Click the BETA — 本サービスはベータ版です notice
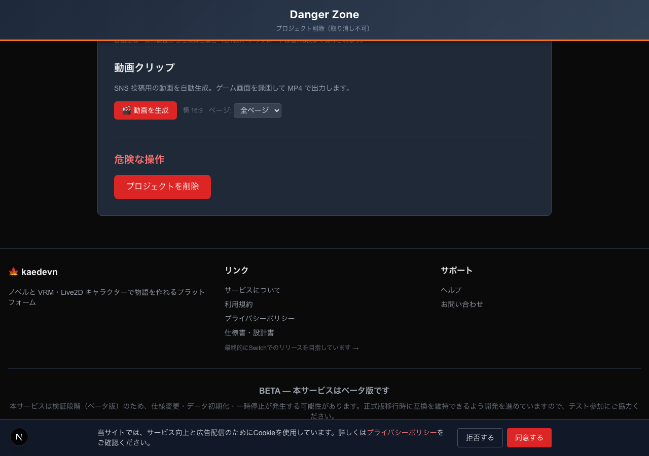The height and width of the screenshot is (456, 649). 324,391
